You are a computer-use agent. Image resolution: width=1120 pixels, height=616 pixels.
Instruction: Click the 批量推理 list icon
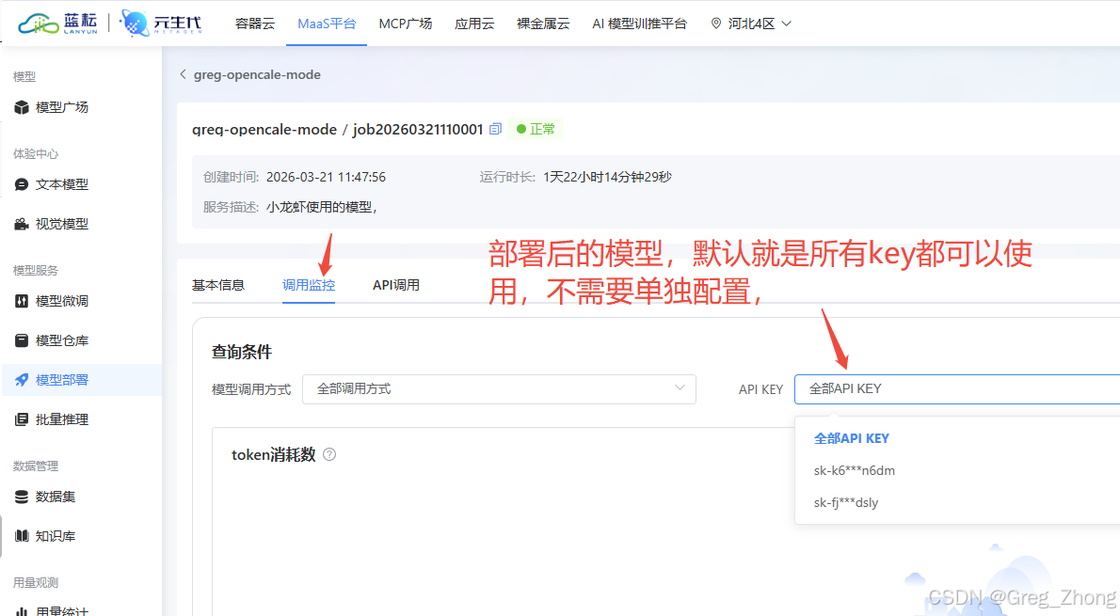pos(22,419)
